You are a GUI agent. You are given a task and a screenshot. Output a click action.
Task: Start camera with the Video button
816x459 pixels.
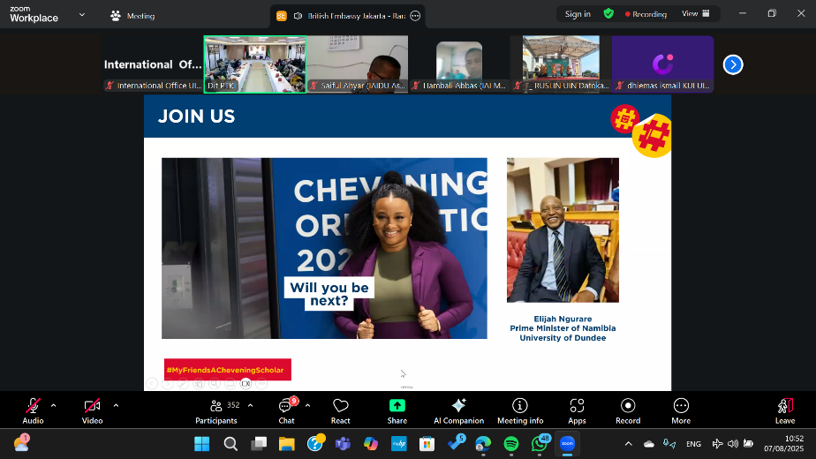(92, 410)
